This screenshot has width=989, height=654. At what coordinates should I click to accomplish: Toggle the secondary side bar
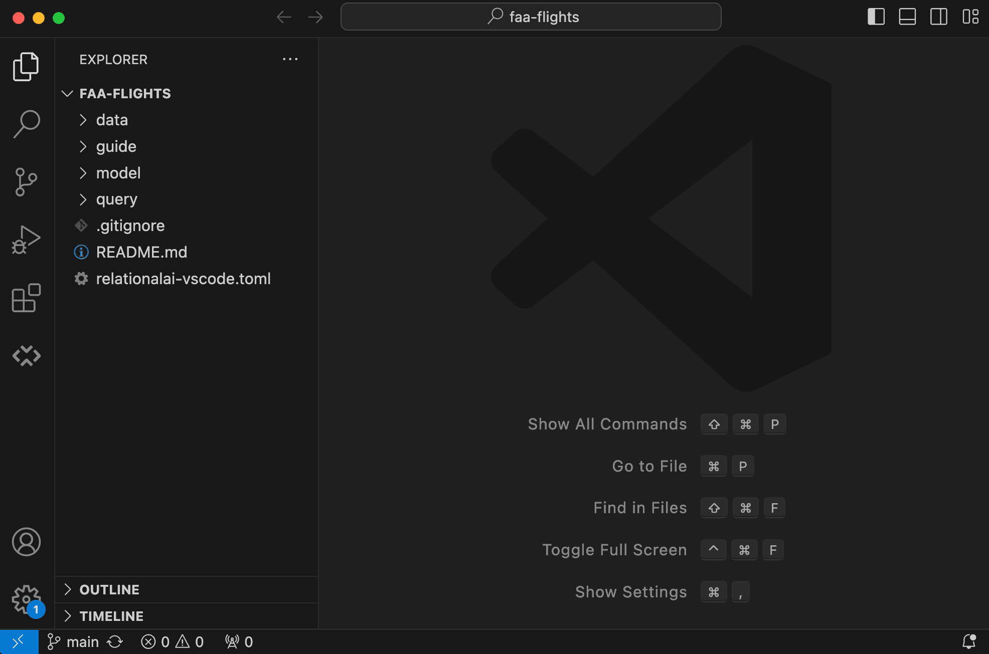click(x=939, y=17)
